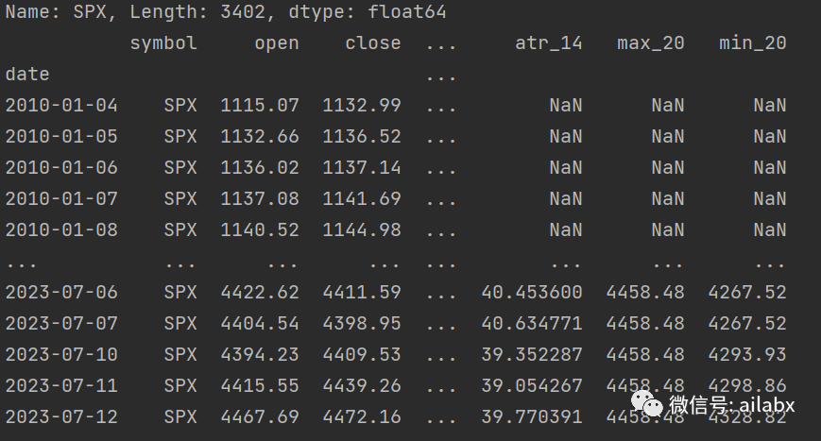The image size is (821, 441).
Task: Click open value 4394.23
Action: coord(260,355)
